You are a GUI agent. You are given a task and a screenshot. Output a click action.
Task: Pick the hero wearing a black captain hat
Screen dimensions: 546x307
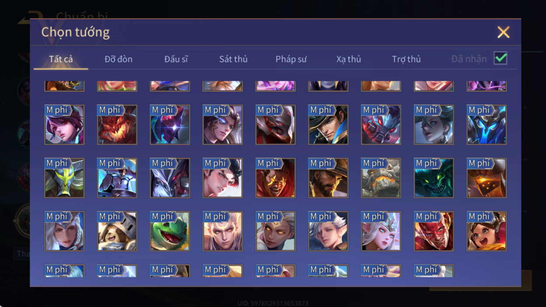(x=328, y=125)
